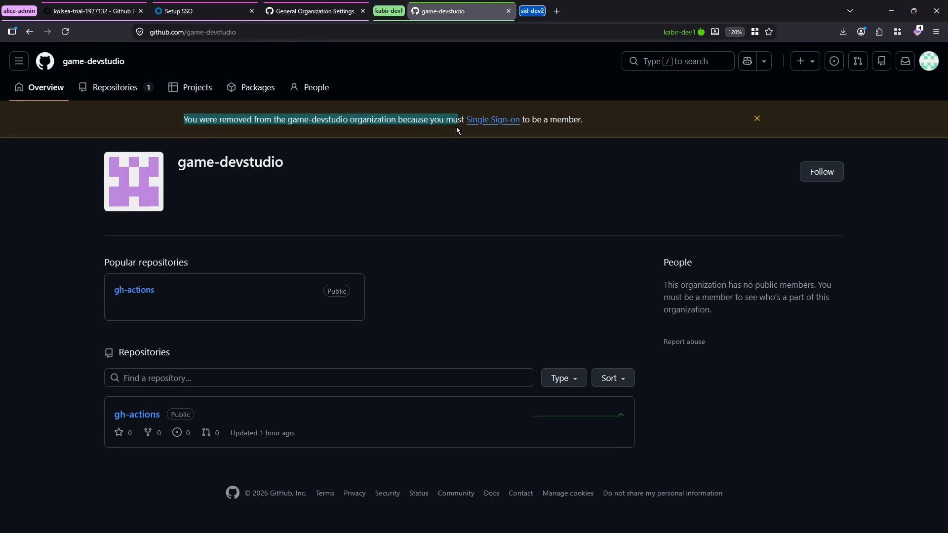Viewport: 948px width, 533px height.
Task: Open the Create new plus menu
Action: click(805, 61)
